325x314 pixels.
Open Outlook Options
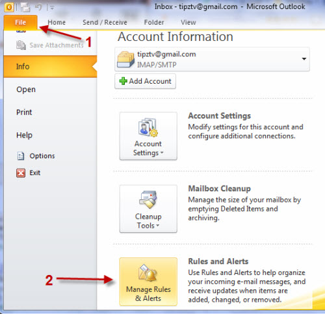[42, 156]
